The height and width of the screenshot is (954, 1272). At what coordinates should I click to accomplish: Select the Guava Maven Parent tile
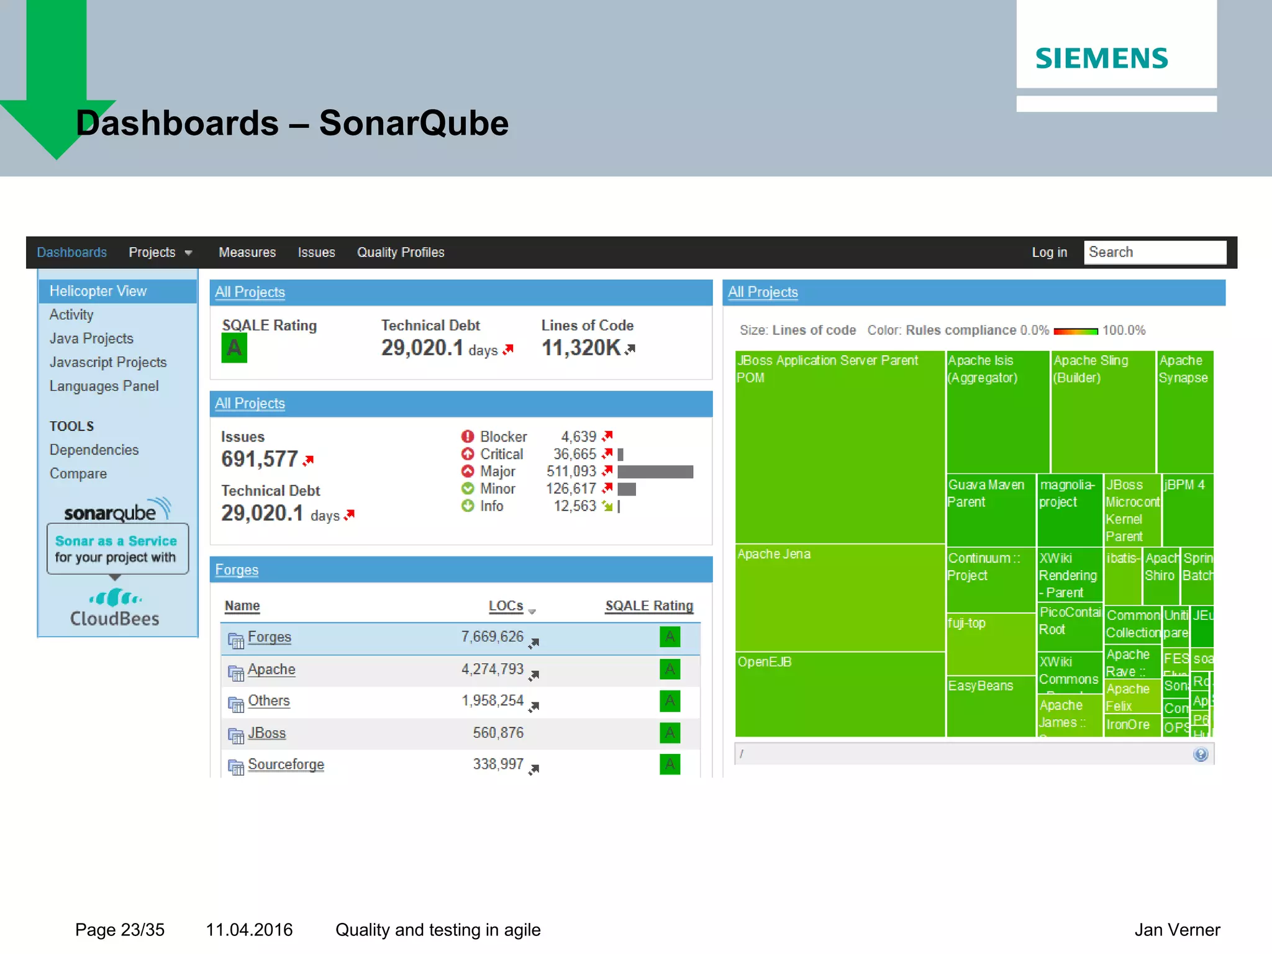pyautogui.click(x=991, y=510)
